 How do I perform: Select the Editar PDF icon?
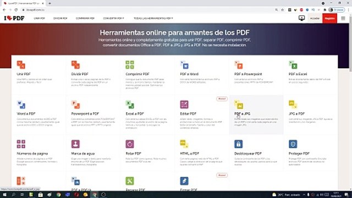point(184,105)
